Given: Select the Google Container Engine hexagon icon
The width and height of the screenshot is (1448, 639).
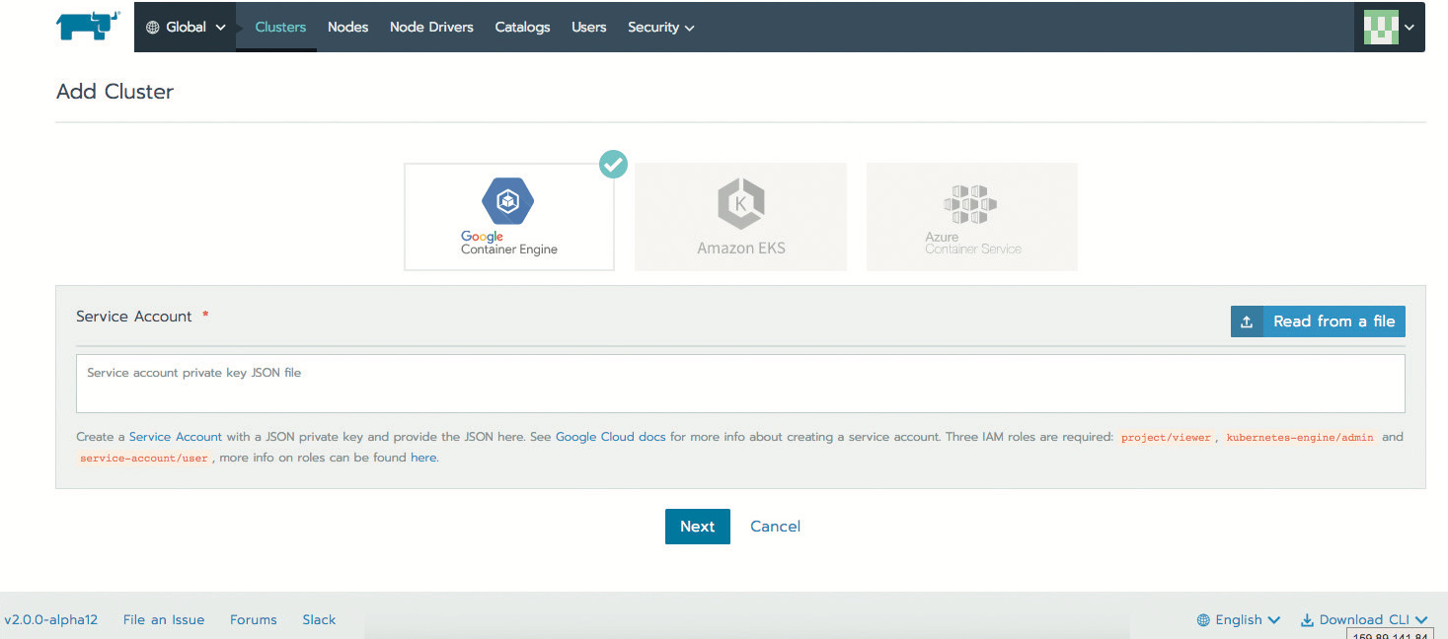Looking at the screenshot, I should click(508, 201).
